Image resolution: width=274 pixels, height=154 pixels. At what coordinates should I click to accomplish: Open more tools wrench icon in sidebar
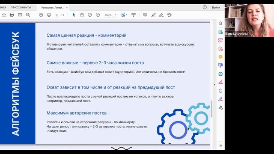tap(220, 107)
